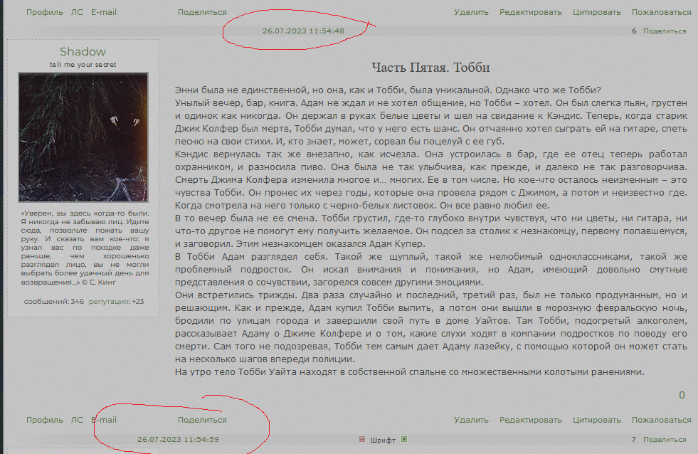
Task: Open the timestamp 26.07.2023 11:54:48 permalink
Action: click(x=303, y=31)
